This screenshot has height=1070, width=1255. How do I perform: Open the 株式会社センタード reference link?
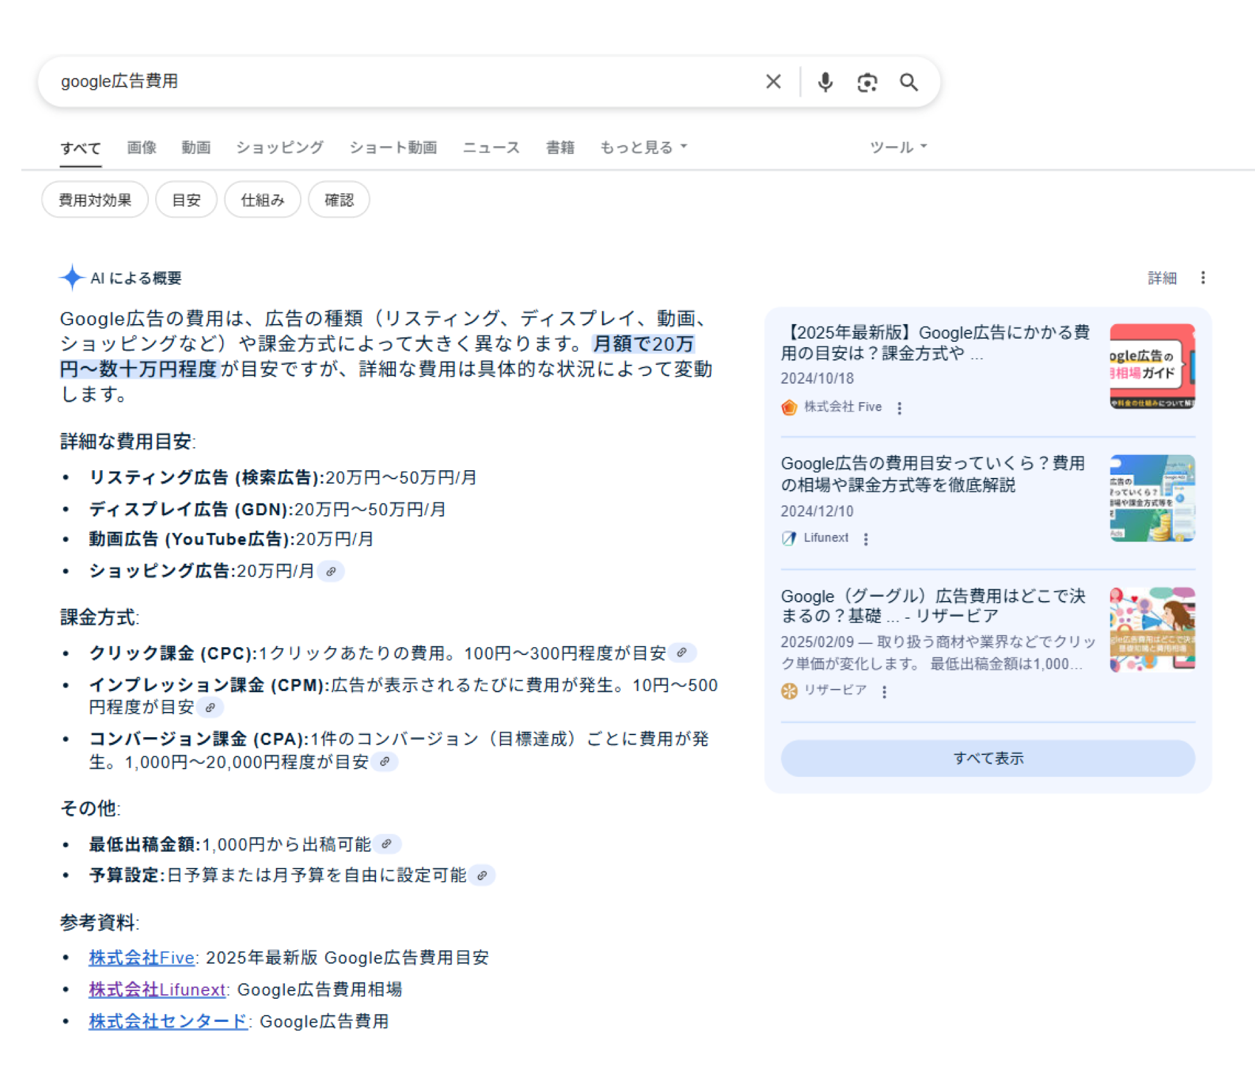[168, 1021]
